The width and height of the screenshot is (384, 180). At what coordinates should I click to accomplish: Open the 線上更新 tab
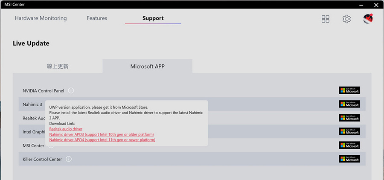coord(58,67)
